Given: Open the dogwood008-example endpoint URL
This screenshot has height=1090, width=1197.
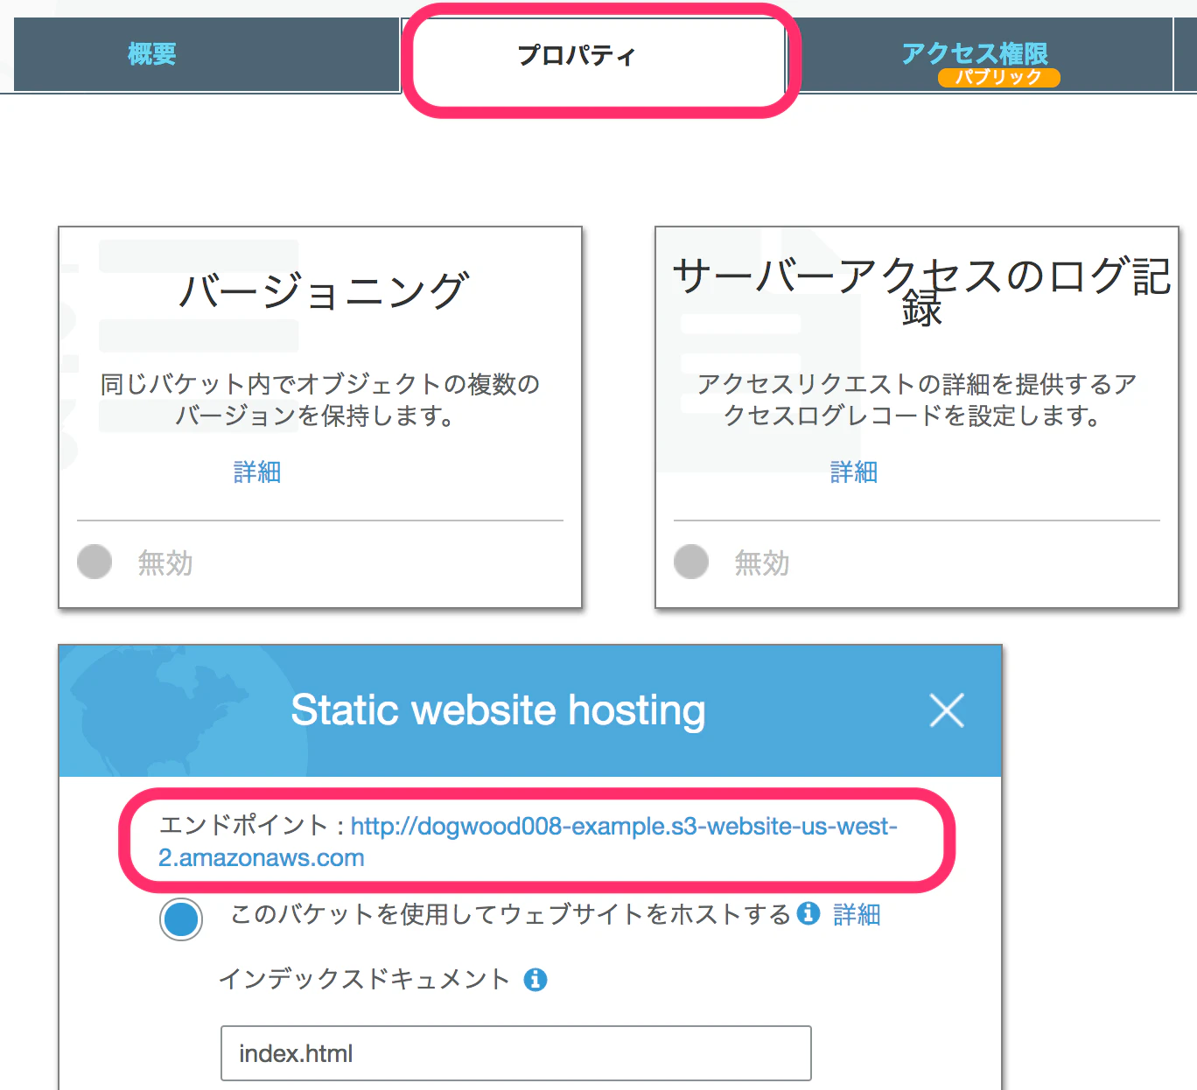Looking at the screenshot, I should 528,842.
